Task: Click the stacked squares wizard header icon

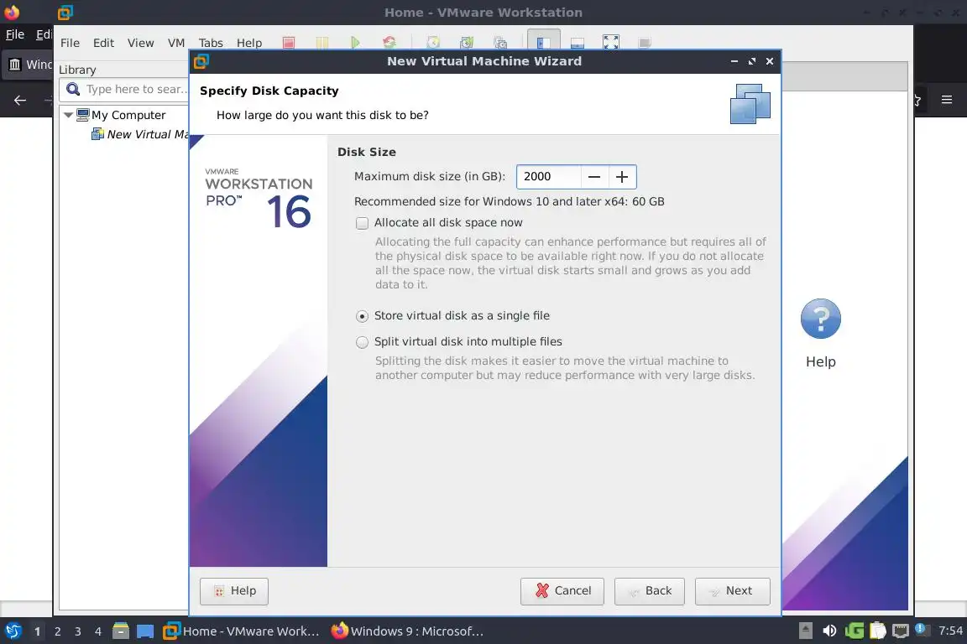Action: click(x=750, y=104)
